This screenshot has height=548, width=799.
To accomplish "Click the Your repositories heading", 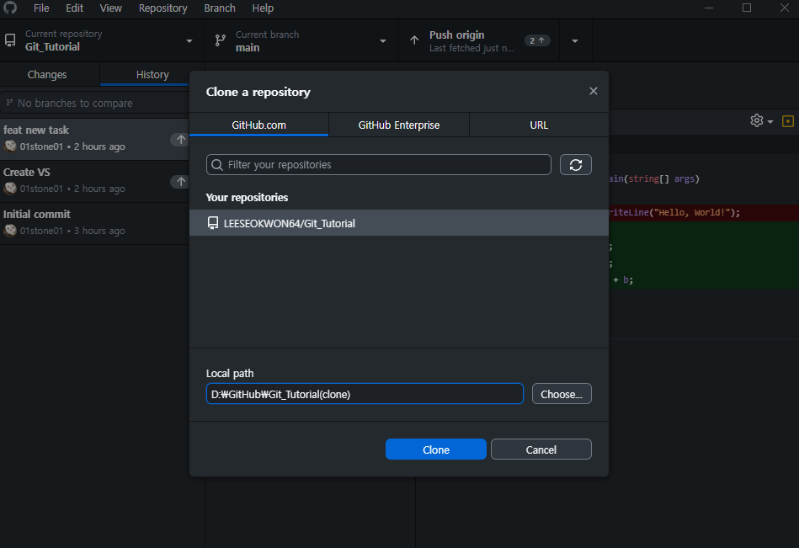I will pos(247,198).
